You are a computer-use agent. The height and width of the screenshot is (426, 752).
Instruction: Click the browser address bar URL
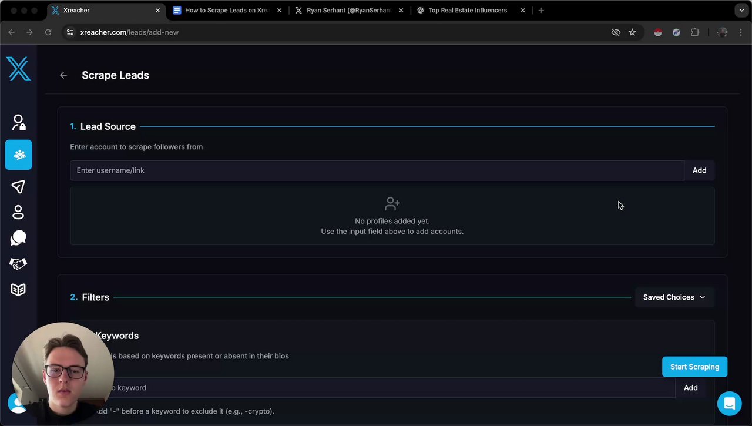129,32
